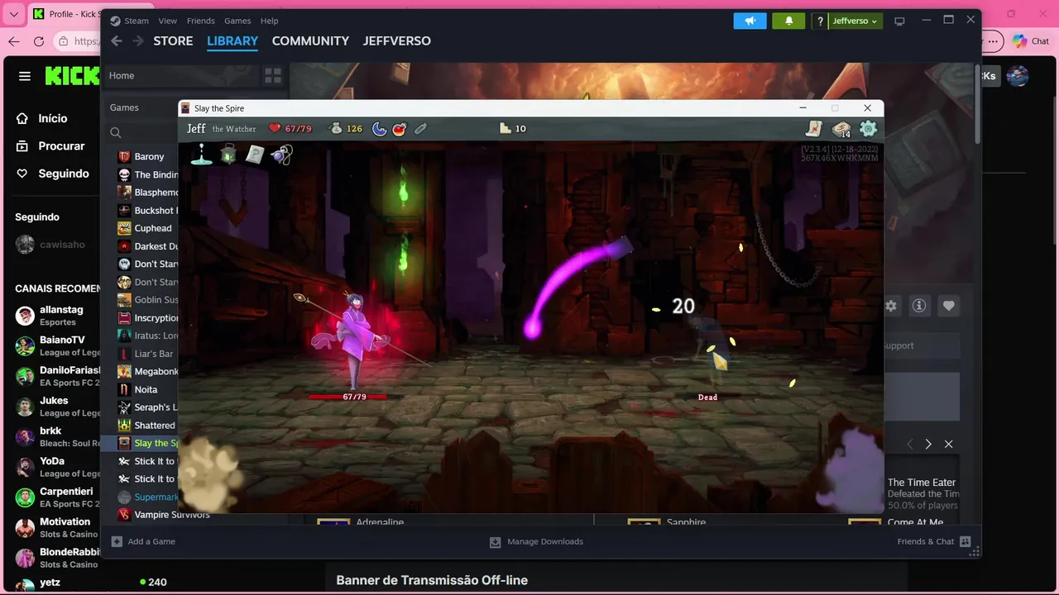Screen dimensions: 1059x595
Task: Open Friends & Chat
Action: pyautogui.click(x=933, y=541)
